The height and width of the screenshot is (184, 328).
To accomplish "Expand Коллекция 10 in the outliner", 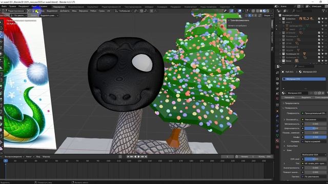I will click(280, 54).
